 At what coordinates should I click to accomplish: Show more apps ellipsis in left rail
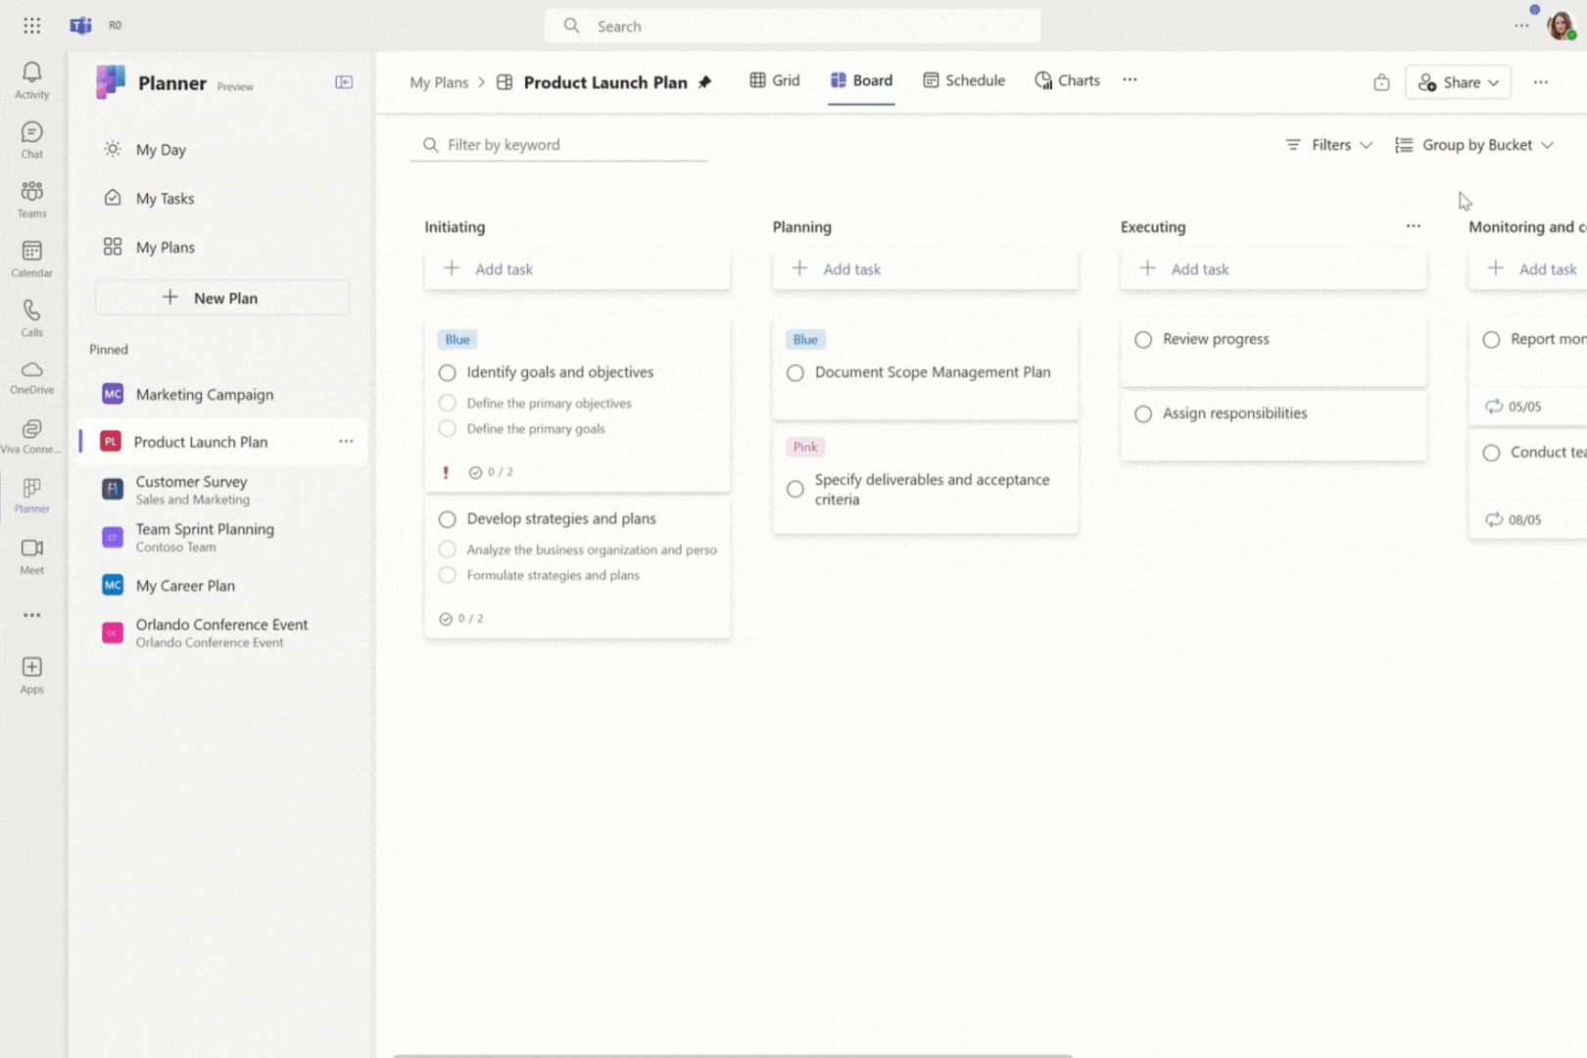coord(31,615)
